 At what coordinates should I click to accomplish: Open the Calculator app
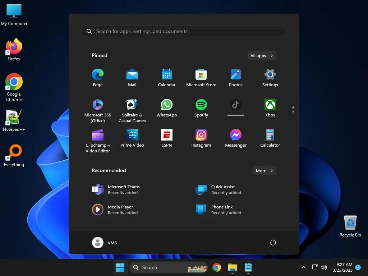(270, 138)
